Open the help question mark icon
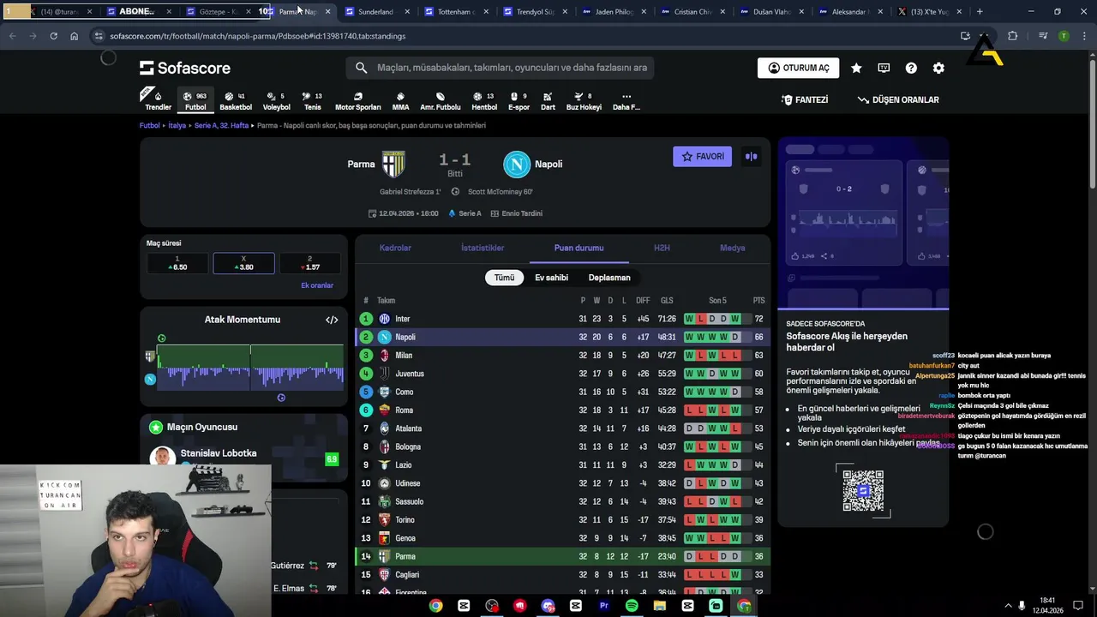The image size is (1097, 617). click(x=911, y=68)
